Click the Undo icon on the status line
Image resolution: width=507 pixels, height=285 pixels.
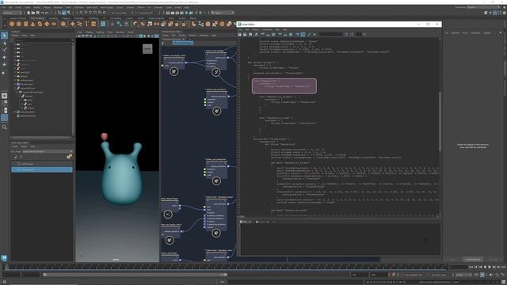pos(43,13)
